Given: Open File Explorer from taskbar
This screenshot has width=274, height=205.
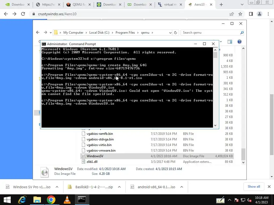Looking at the screenshot, I should (37, 200).
